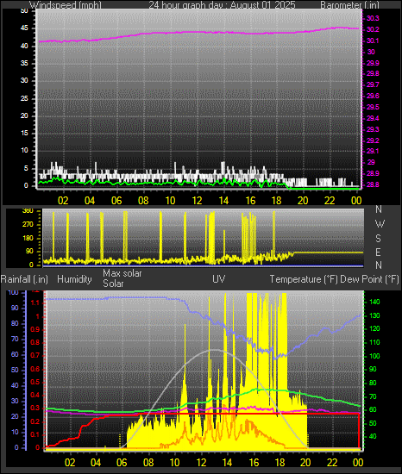
Task: Click the 30.2 barometer axis value
Action: pyautogui.click(x=373, y=29)
